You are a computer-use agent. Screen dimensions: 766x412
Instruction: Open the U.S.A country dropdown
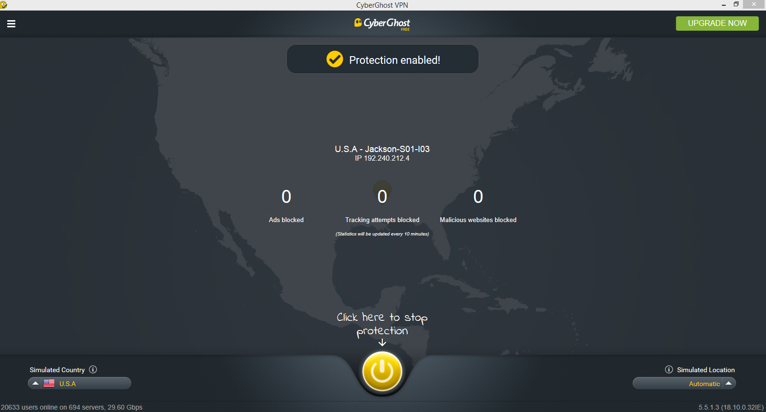point(80,383)
